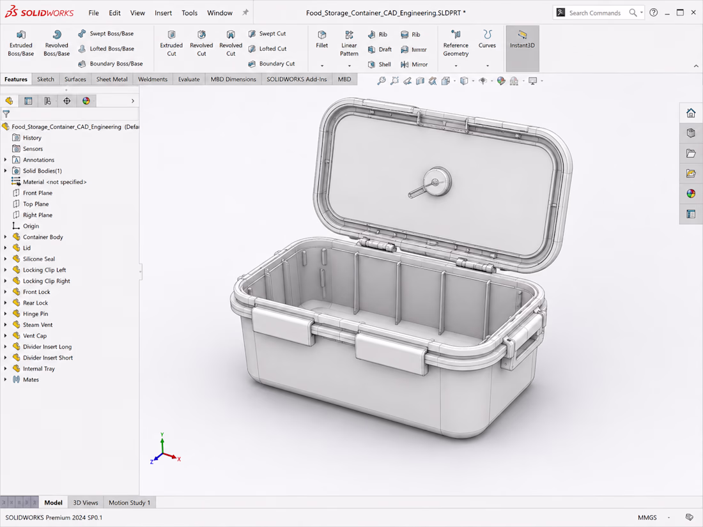Image resolution: width=703 pixels, height=527 pixels.
Task: Select the Extruded Boss/Base tool
Action: click(x=20, y=43)
